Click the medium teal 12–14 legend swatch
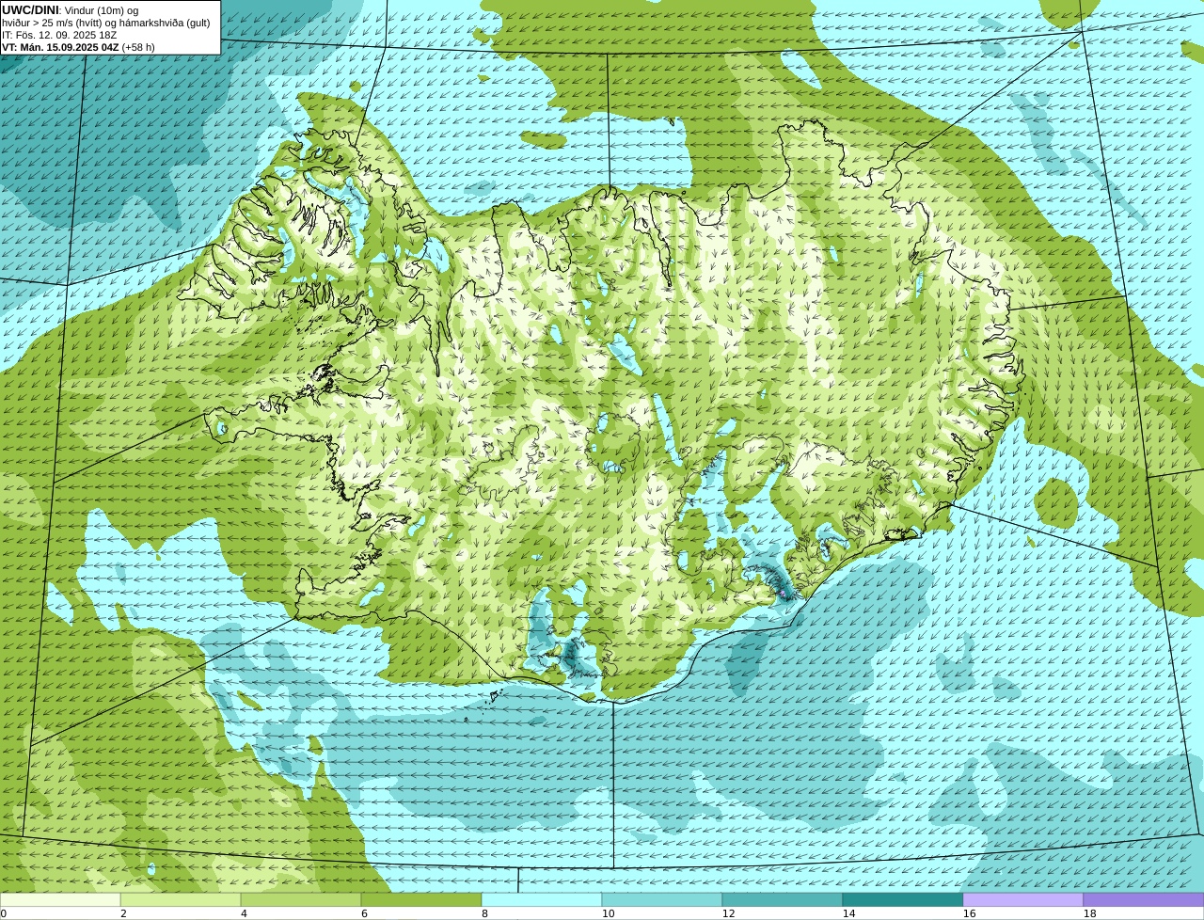 (783, 900)
